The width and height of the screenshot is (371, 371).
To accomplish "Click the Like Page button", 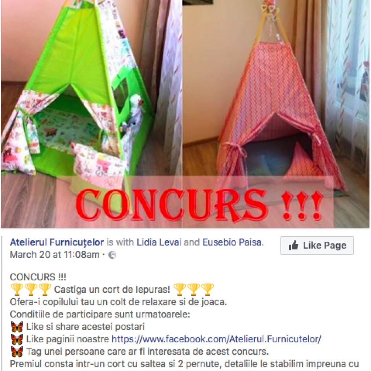I will click(x=317, y=245).
